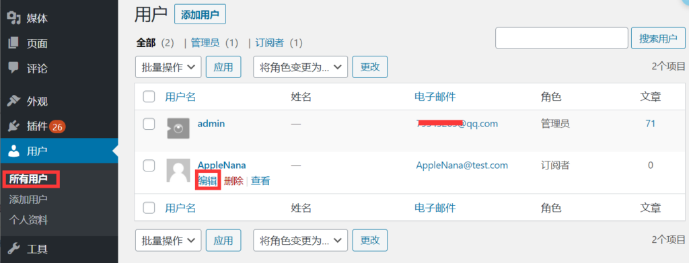Click the admin user avatar
The image size is (689, 263).
[x=178, y=128]
